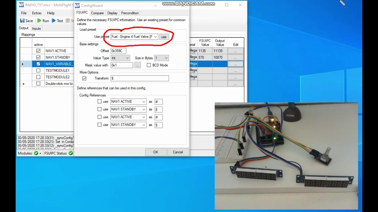The height and width of the screenshot is (212, 378).
Task: Check the second config reference use checkbox
Action: tap(100, 109)
